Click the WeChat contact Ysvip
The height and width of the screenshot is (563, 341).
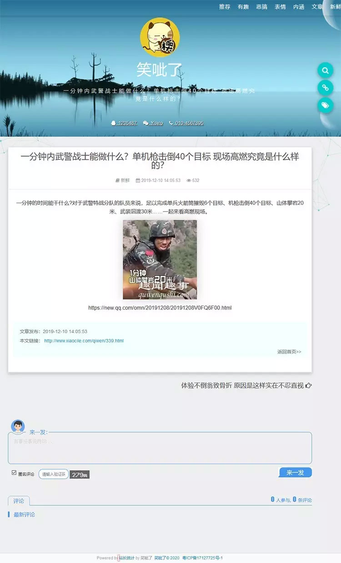click(153, 123)
